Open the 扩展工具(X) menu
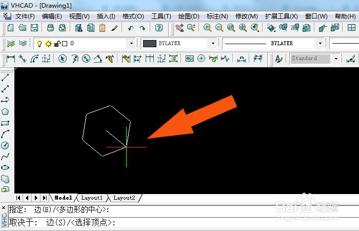Screen dimensions: 359x231 click(282, 16)
